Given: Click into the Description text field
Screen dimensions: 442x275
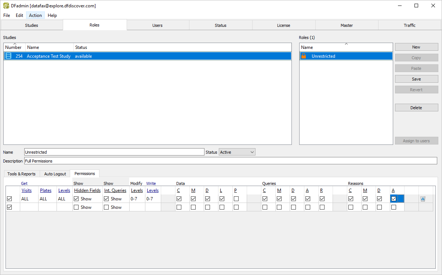Looking at the screenshot, I should [x=230, y=161].
